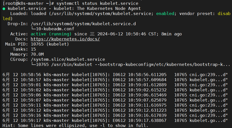
Task: Click the Tasks value 15
Action: (x=33, y=49)
